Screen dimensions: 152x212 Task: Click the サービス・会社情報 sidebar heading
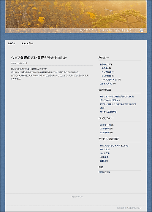[x=109, y=139]
